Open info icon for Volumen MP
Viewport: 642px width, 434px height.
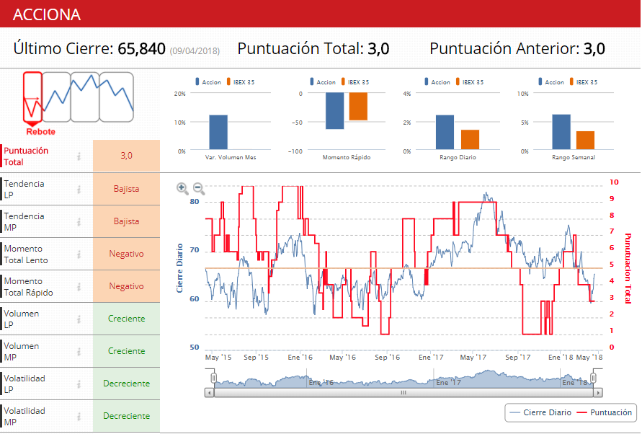point(79,351)
